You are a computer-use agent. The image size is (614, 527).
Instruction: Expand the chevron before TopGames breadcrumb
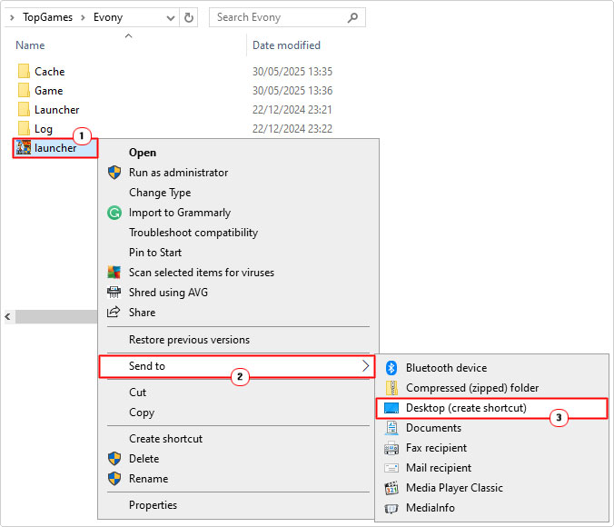[x=12, y=17]
